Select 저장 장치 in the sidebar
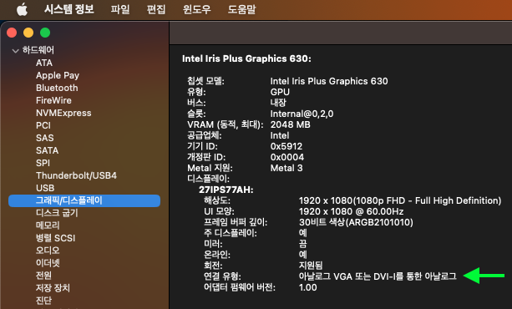 53,288
